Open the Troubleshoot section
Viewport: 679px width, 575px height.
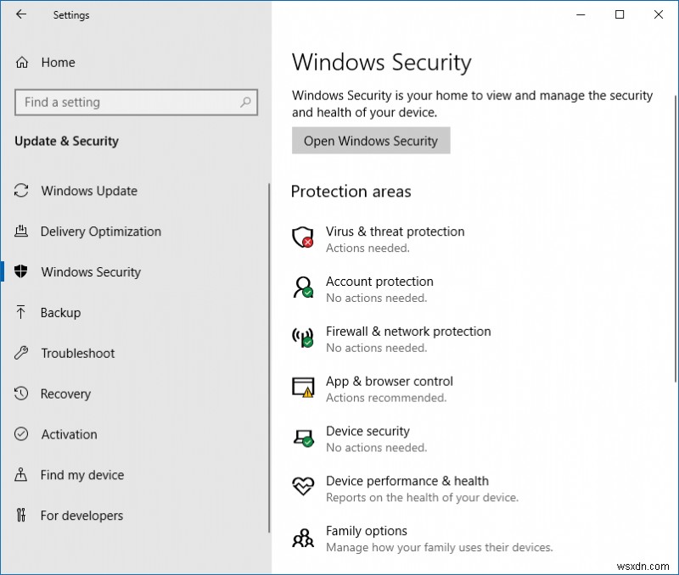(x=78, y=354)
